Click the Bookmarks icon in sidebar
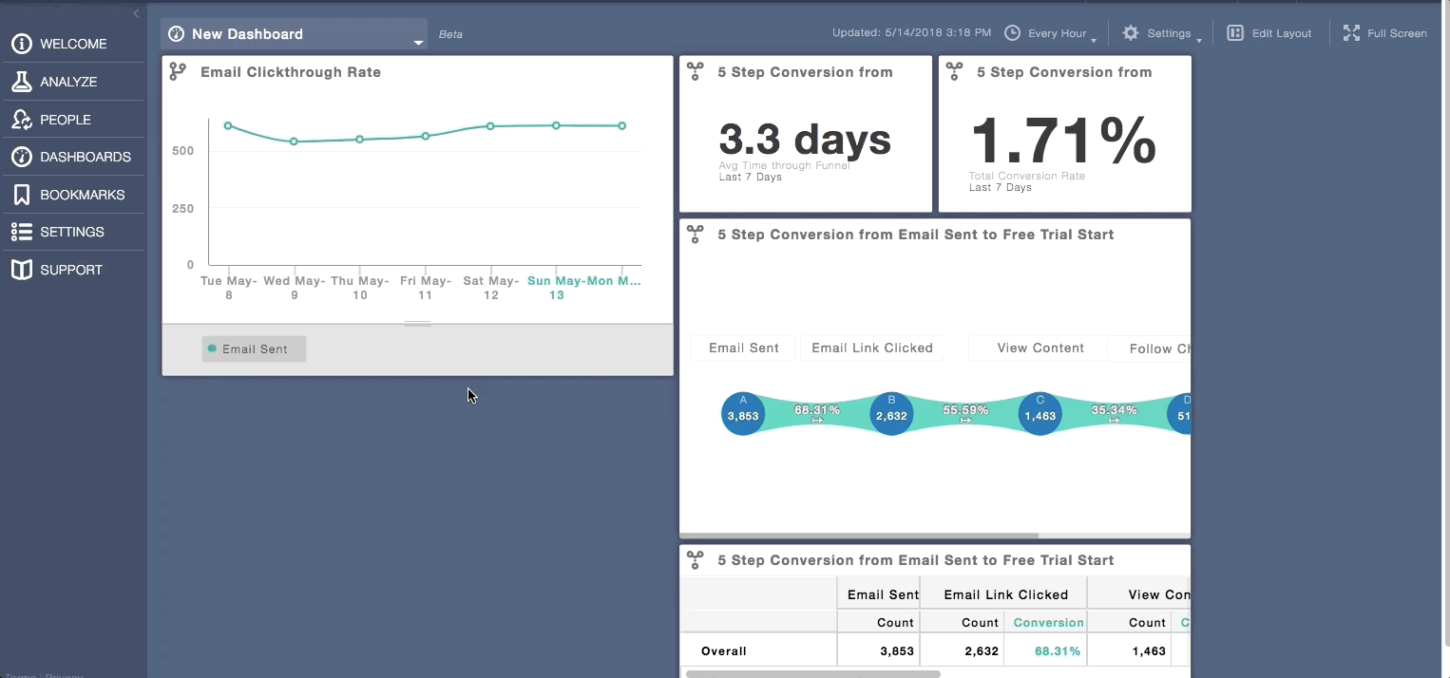Viewport: 1450px width, 678px height. pos(22,195)
